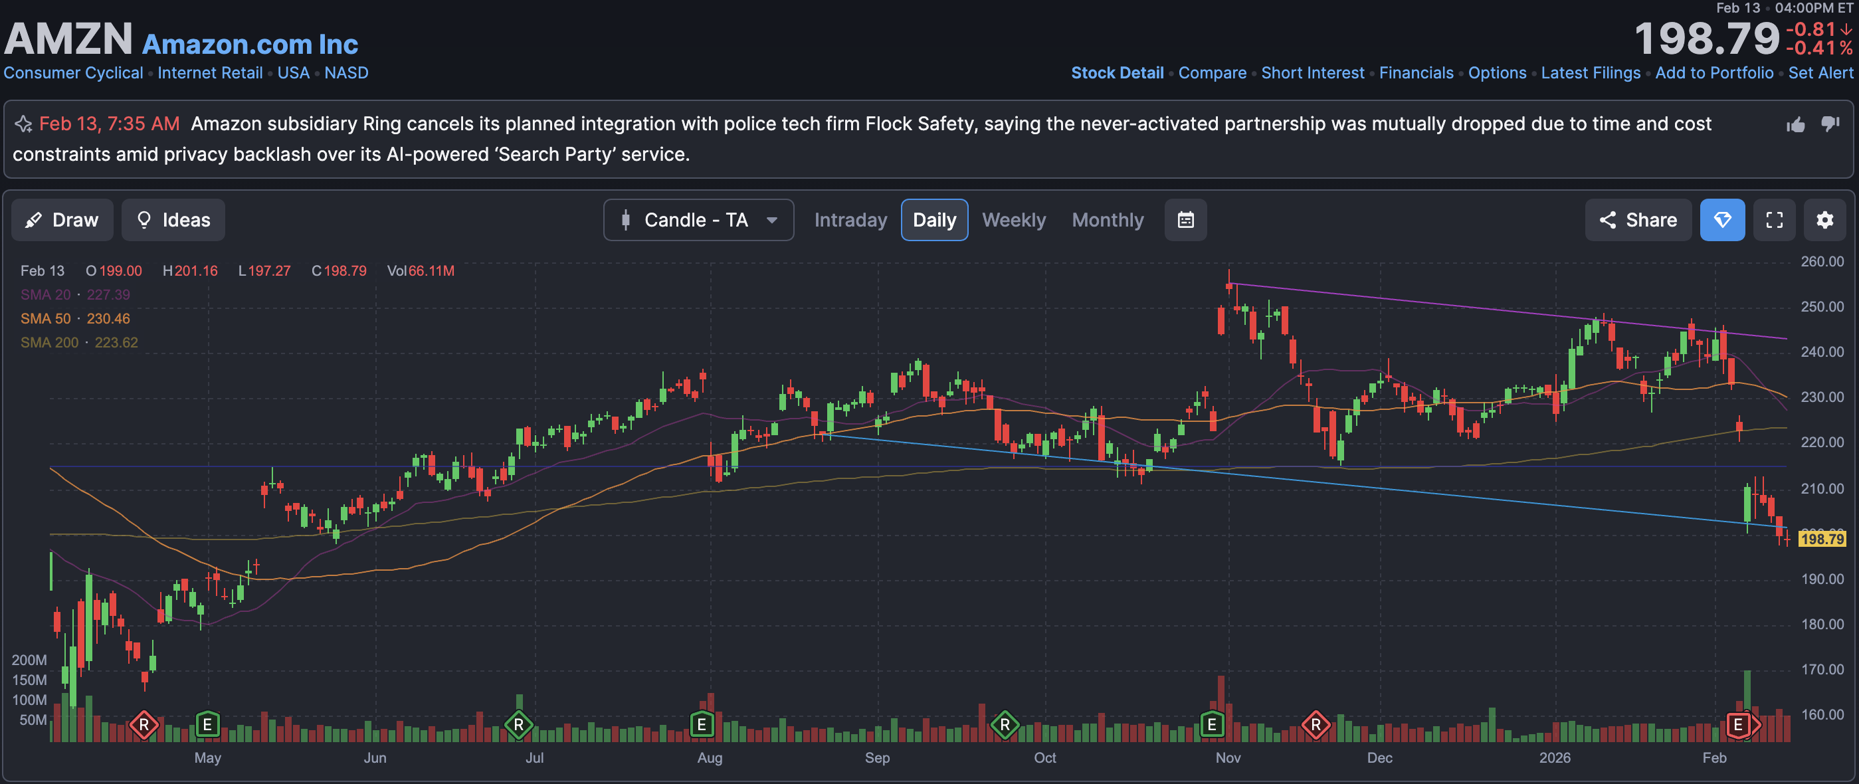Click the SMA 50 indicator label
1859x784 pixels.
(45, 318)
